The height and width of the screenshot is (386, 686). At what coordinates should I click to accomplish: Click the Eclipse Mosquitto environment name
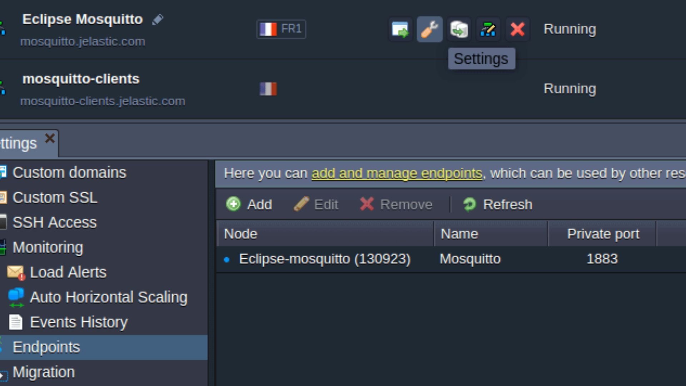83,19
